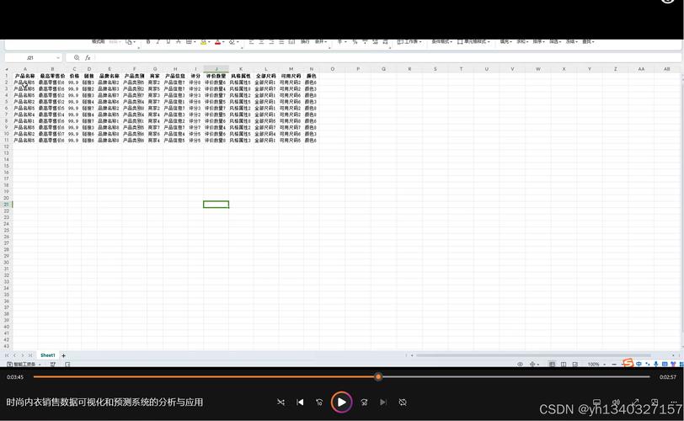The width and height of the screenshot is (684, 421).
Task: Click the header cell 产品名称
Action: coord(25,76)
